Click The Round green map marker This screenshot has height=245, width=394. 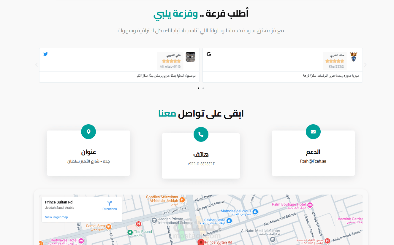coord(130,232)
